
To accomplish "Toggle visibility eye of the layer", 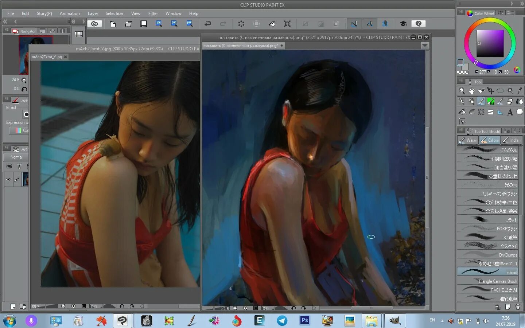I will (x=8, y=179).
